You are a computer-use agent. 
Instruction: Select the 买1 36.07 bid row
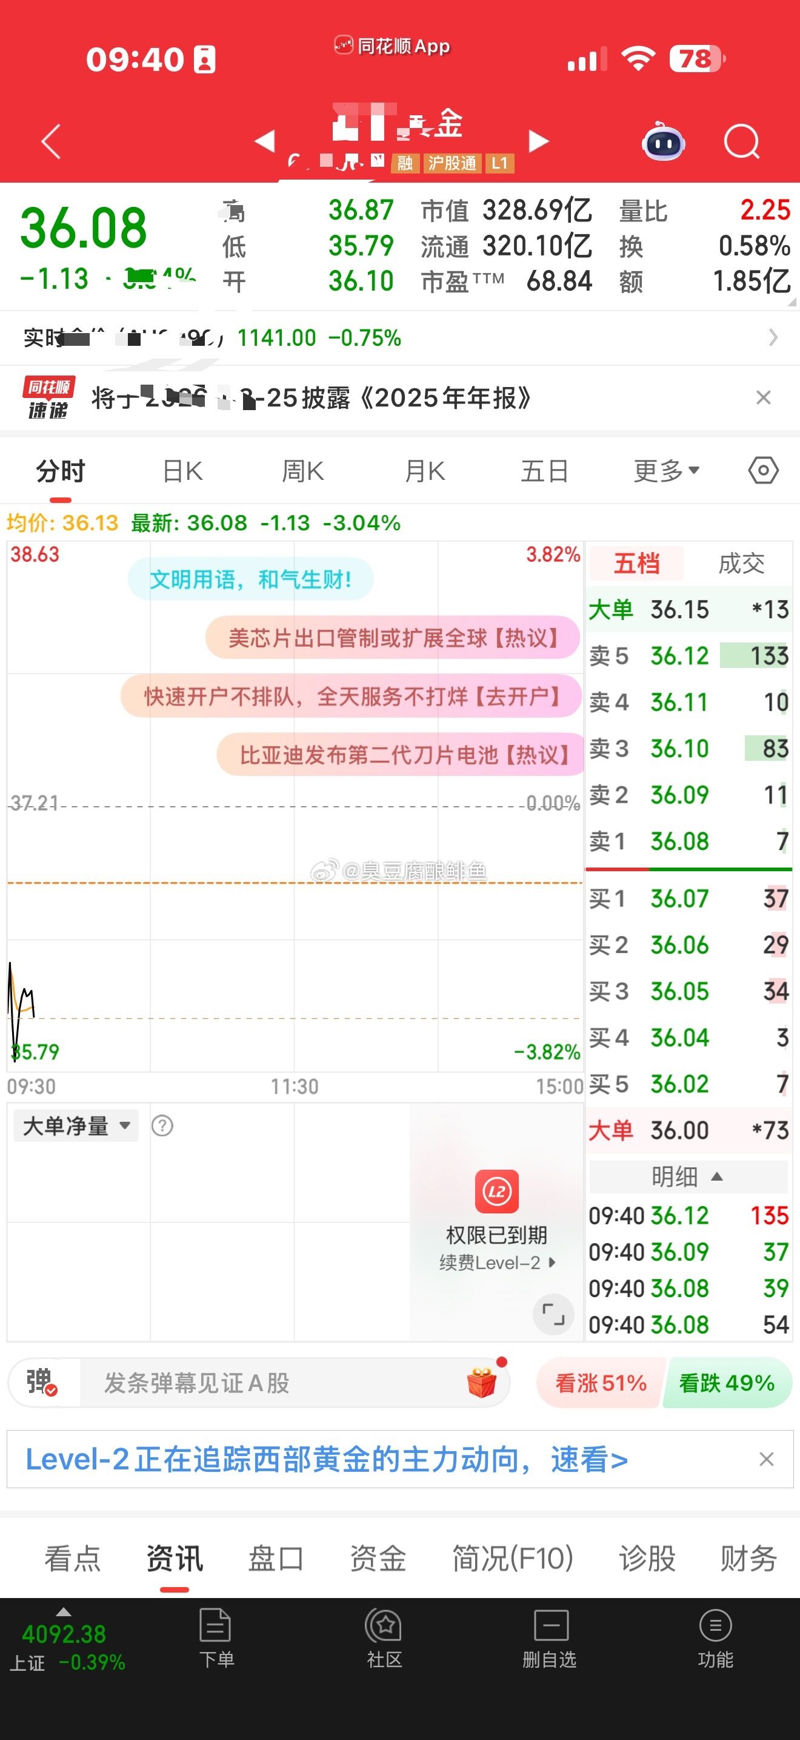click(x=688, y=899)
